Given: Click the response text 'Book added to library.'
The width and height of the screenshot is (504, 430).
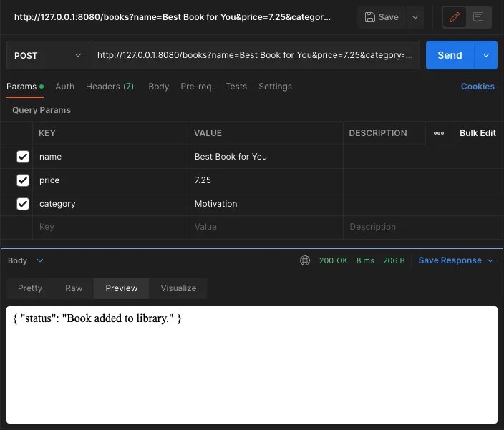Looking at the screenshot, I should 117,318.
